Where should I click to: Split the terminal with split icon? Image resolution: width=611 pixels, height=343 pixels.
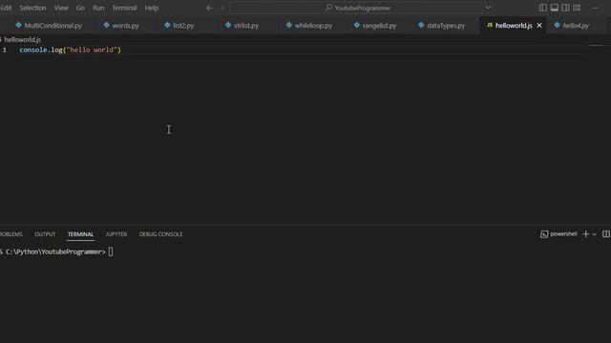[606, 233]
